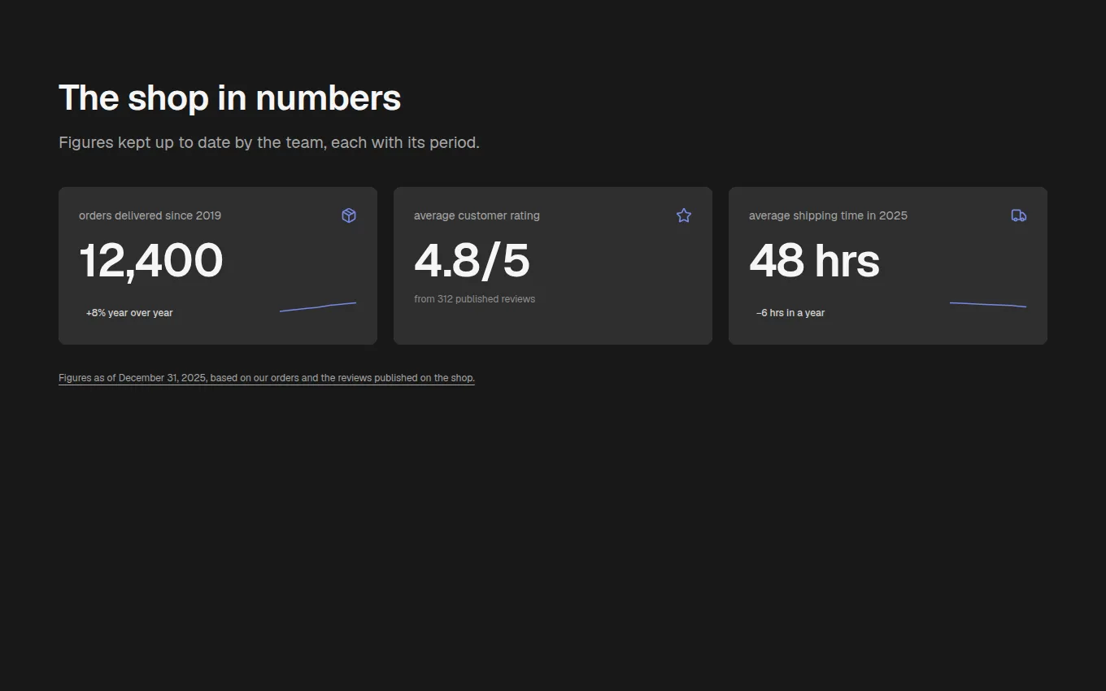1106x691 pixels.
Task: Click the shipping time trend sparkline chart
Action: click(x=988, y=305)
